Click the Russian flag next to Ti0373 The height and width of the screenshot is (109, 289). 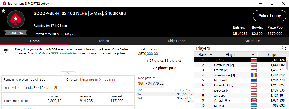[254, 60]
